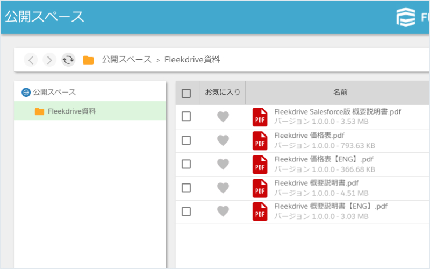Click PDF icon of 価格表【ENG】.pdf
The image size is (430, 269).
(x=260, y=165)
